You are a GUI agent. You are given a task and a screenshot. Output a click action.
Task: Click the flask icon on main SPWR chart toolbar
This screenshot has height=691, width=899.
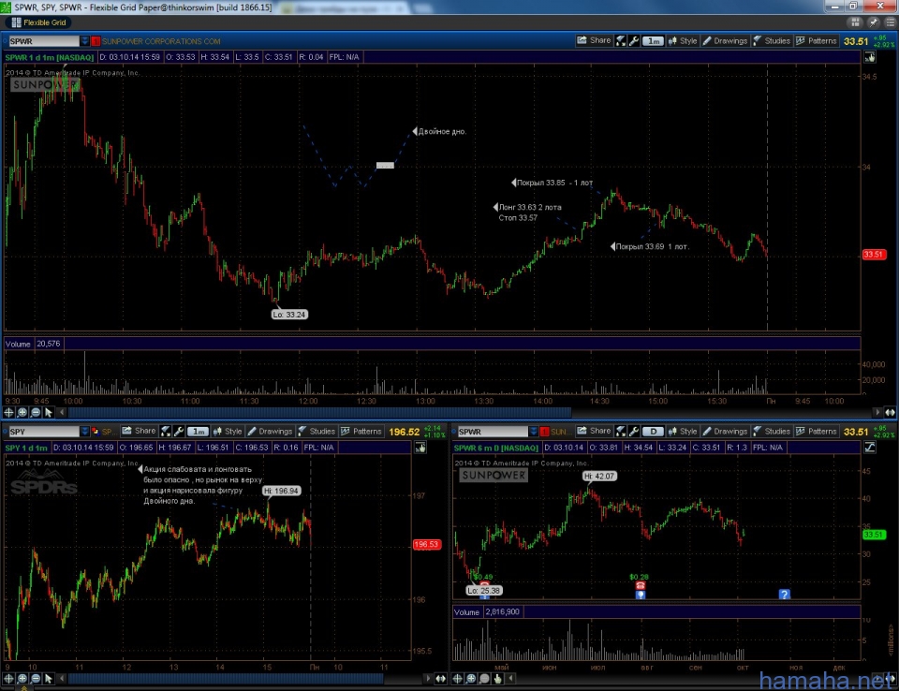[620, 40]
